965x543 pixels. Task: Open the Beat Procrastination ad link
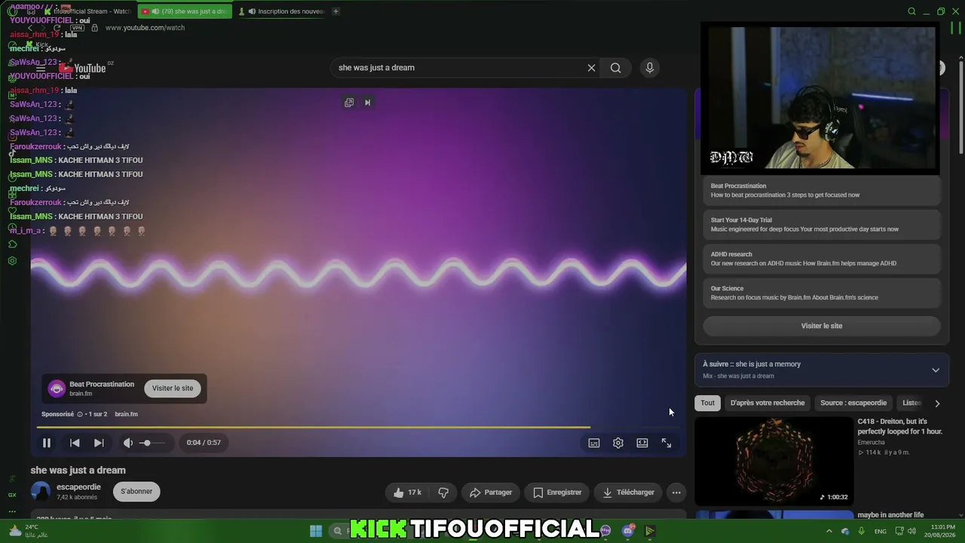(x=822, y=191)
